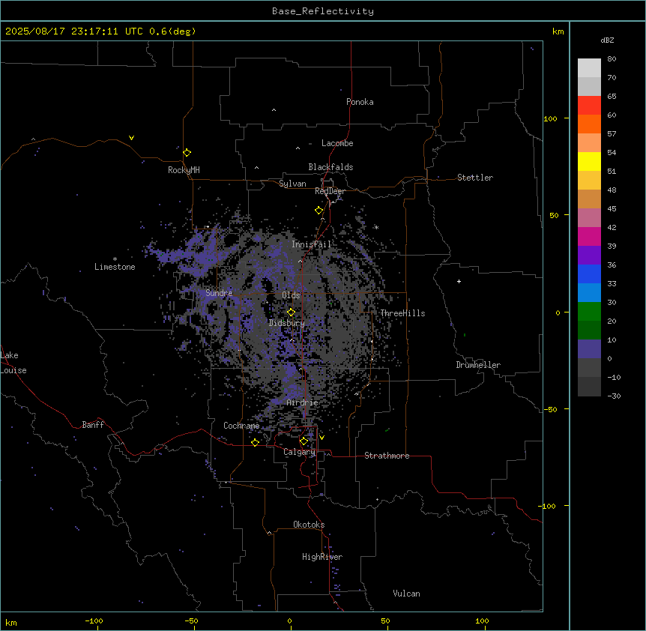Click the Airdrie city label
646x631 pixels.
point(303,402)
